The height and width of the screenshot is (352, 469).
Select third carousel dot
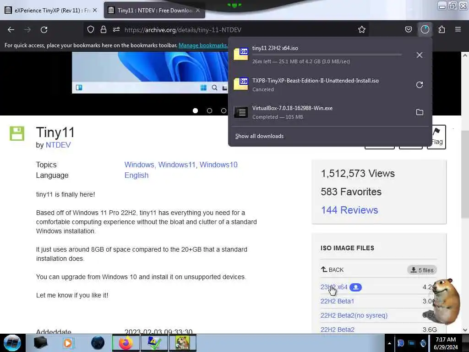tap(224, 111)
